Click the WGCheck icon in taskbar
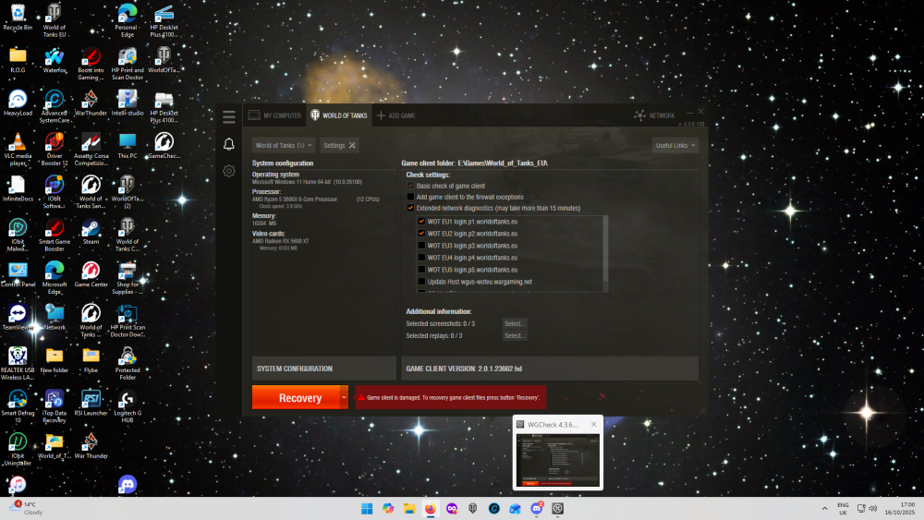 click(557, 508)
